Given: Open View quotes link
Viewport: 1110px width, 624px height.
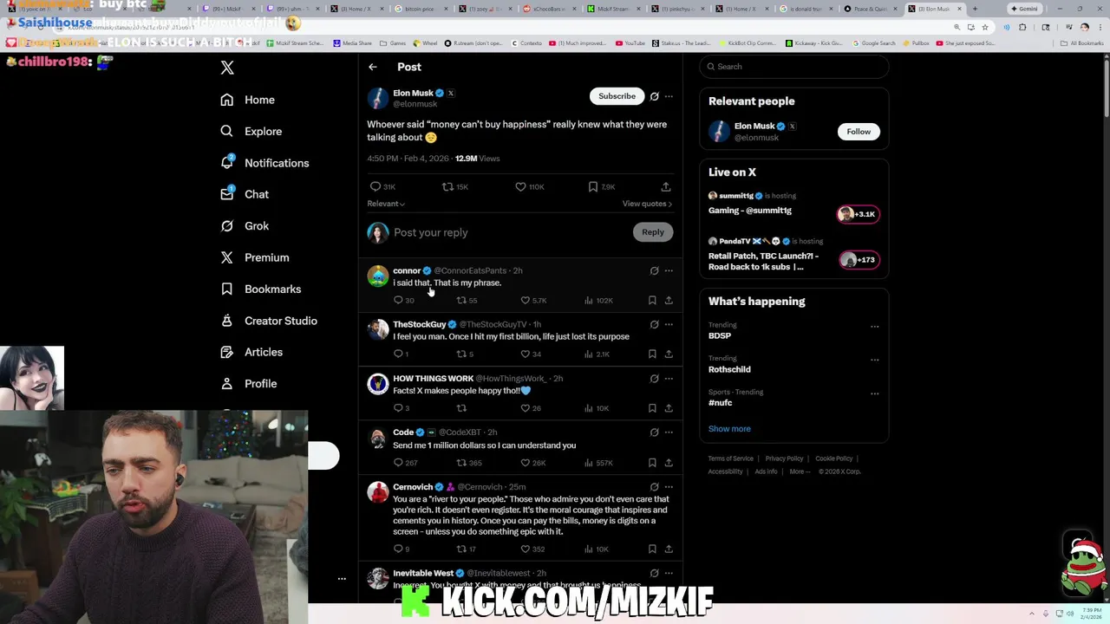Looking at the screenshot, I should pos(647,204).
